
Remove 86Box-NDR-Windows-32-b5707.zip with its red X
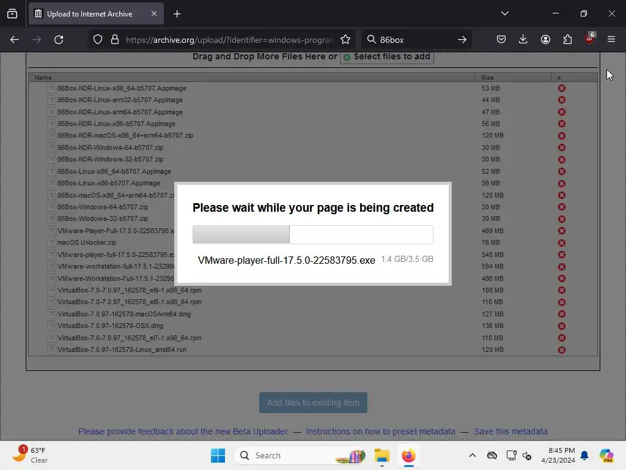[x=561, y=160]
